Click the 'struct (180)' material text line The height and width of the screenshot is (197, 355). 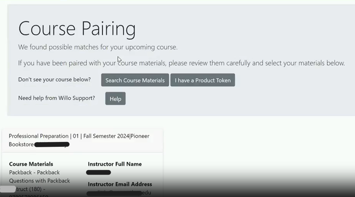(x=30, y=189)
